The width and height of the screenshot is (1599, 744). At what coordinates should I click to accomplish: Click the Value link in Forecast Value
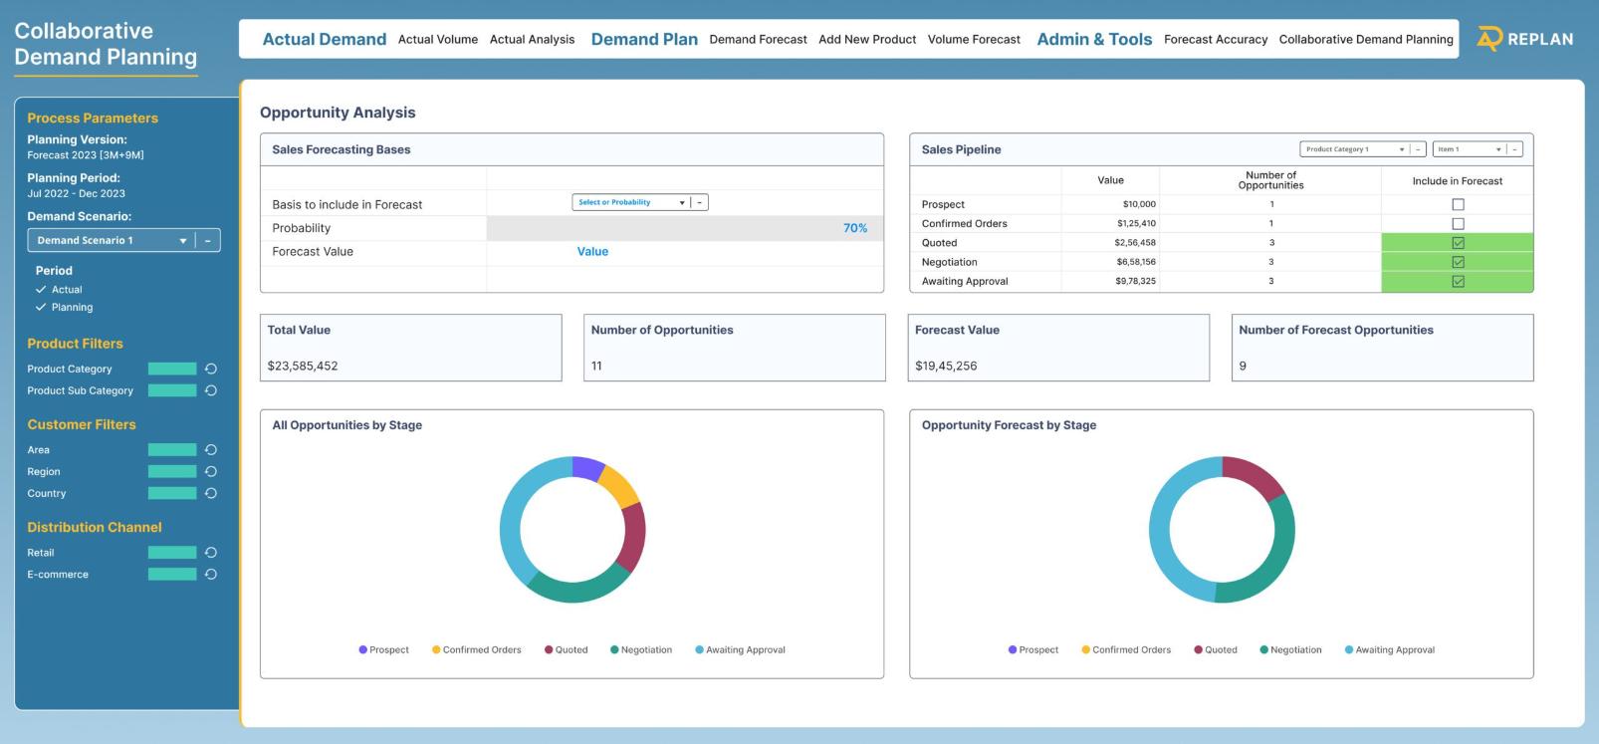click(592, 252)
